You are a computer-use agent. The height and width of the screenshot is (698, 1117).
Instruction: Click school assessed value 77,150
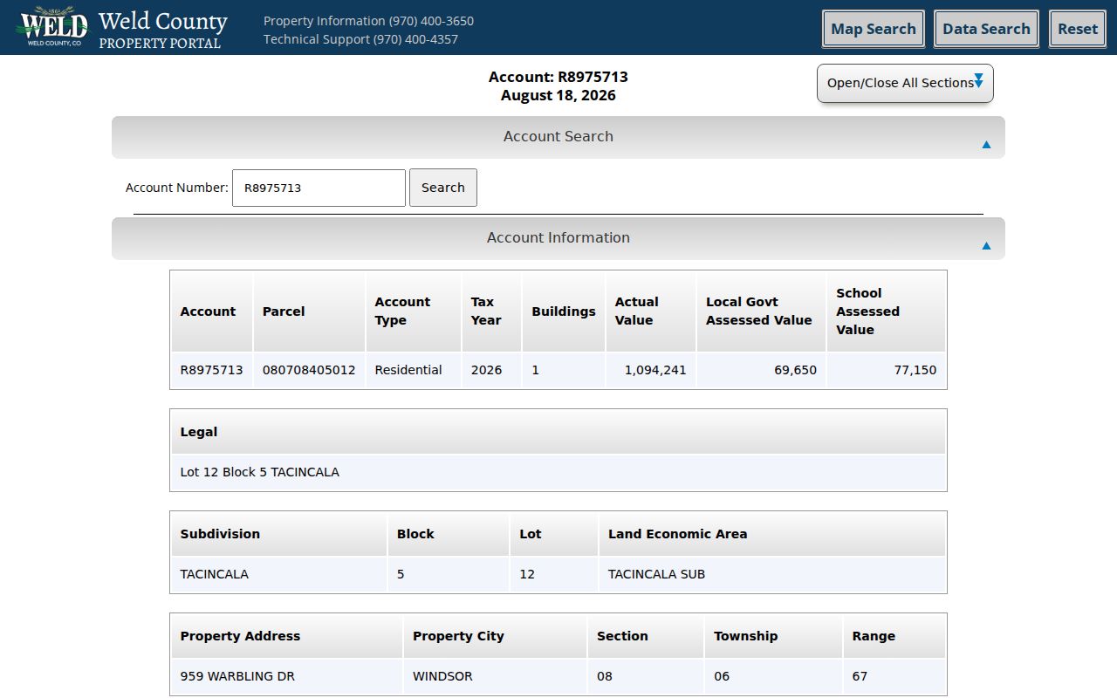(915, 370)
